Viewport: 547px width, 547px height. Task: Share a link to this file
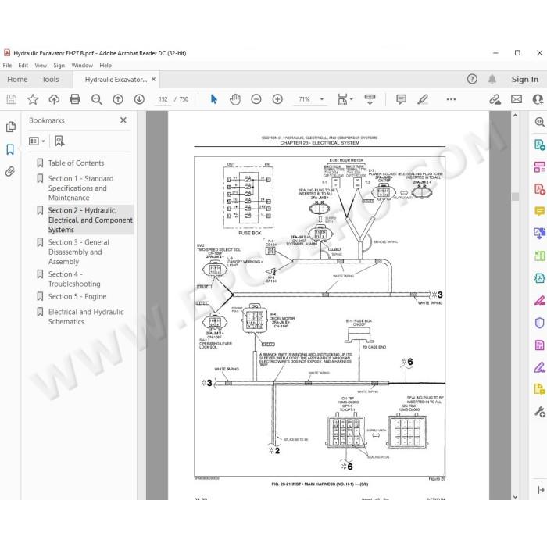click(495, 99)
